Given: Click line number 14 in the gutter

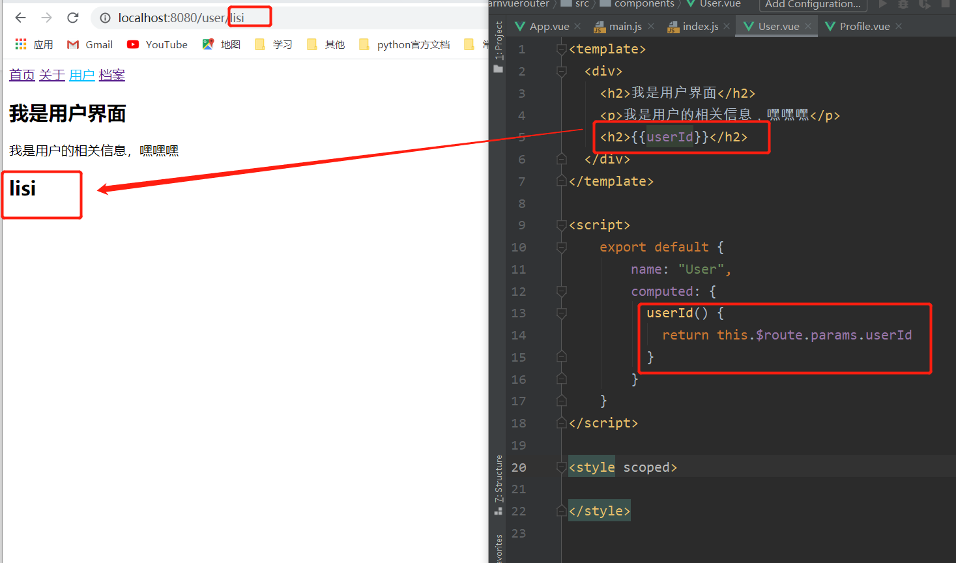Looking at the screenshot, I should pyautogui.click(x=519, y=335).
